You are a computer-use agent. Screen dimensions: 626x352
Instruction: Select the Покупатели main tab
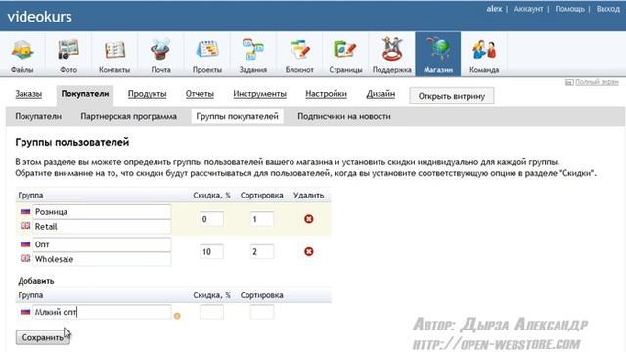85,94
